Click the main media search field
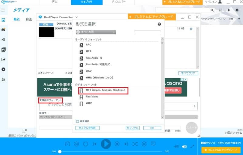The image size is (243, 155). point(183,10)
